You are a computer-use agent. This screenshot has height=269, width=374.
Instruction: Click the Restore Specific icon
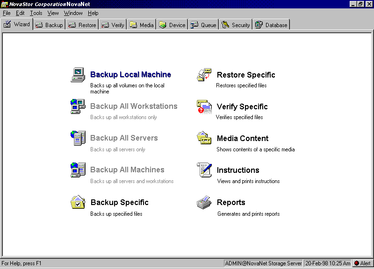click(204, 75)
